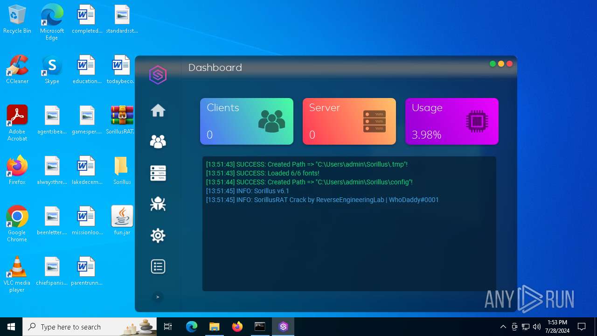The height and width of the screenshot is (336, 597).
Task: Click the Sorillus logo icon
Action: tap(158, 75)
